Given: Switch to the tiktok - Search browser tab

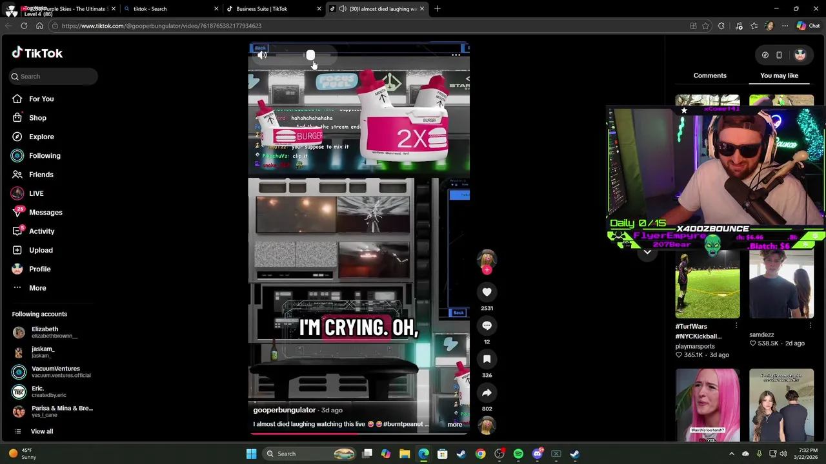Looking at the screenshot, I should click(x=171, y=9).
